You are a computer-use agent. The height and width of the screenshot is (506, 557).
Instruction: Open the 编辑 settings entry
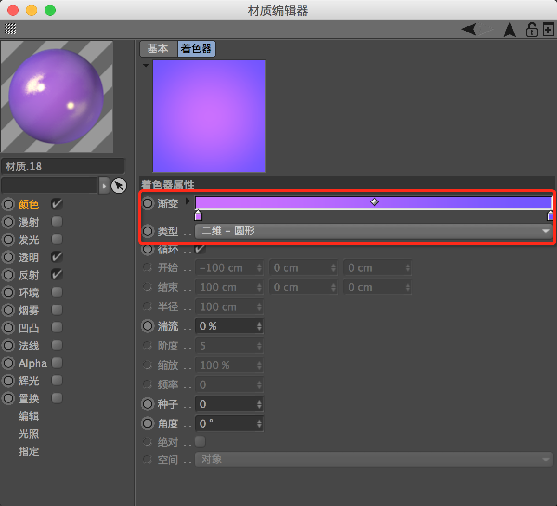(x=29, y=416)
